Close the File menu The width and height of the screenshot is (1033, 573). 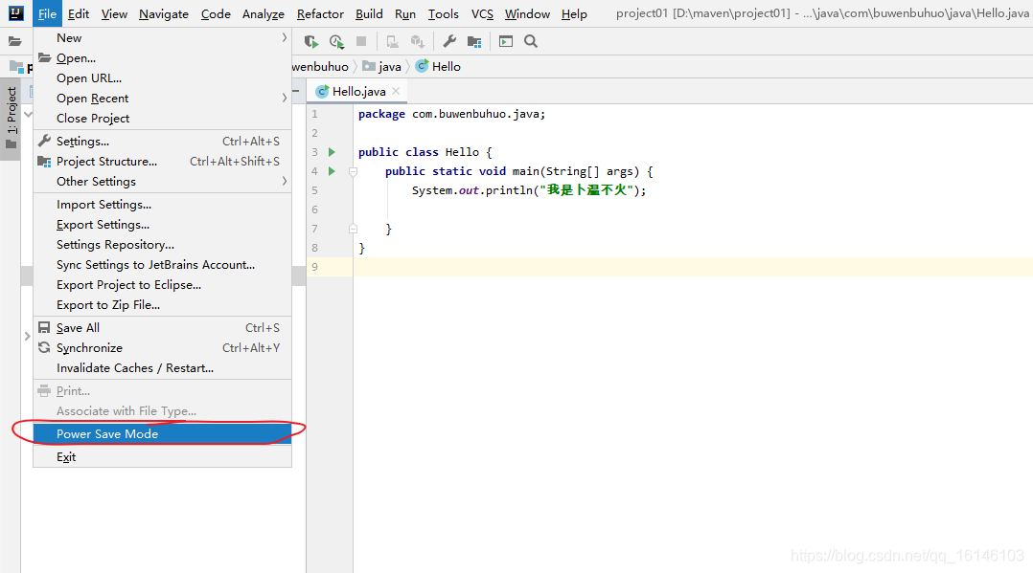click(47, 13)
